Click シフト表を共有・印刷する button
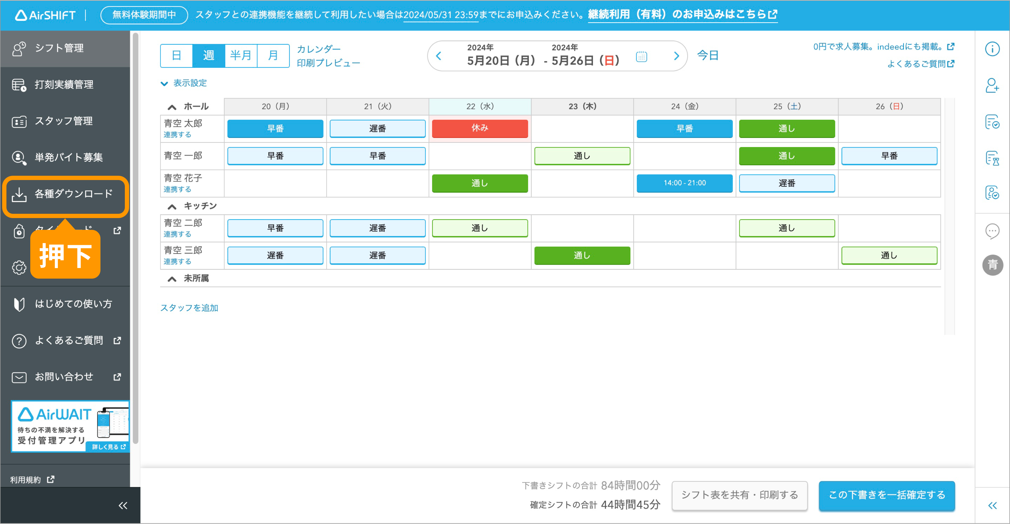Image resolution: width=1010 pixels, height=524 pixels. pos(739,495)
